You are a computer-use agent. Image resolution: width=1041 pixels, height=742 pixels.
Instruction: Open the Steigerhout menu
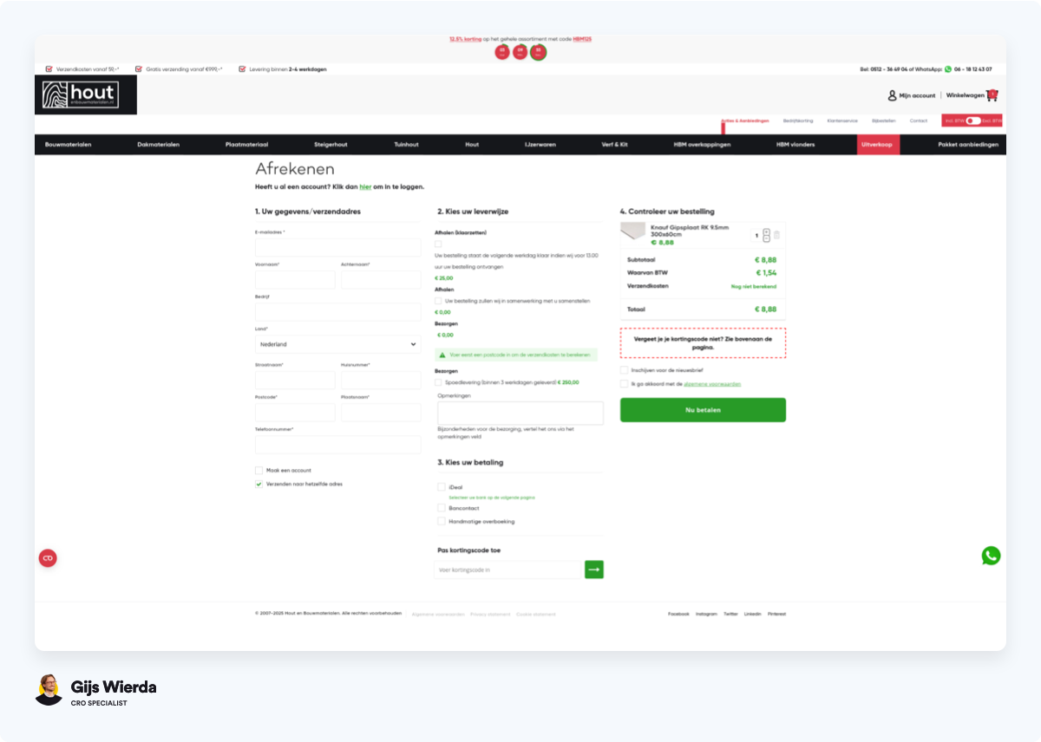[331, 145]
